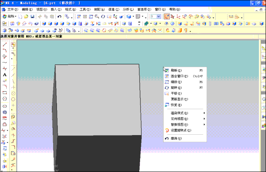Click the shaded cube display icon
This screenshot has height=172, width=266.
[129, 16]
